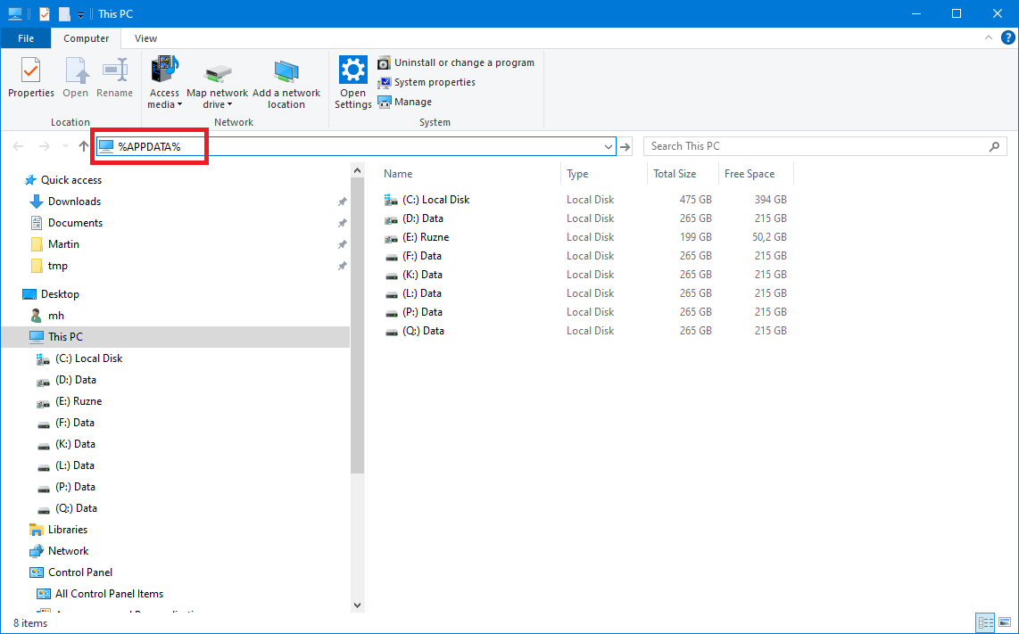Image resolution: width=1019 pixels, height=634 pixels.
Task: Click the Properties icon in ribbon
Action: (30, 70)
